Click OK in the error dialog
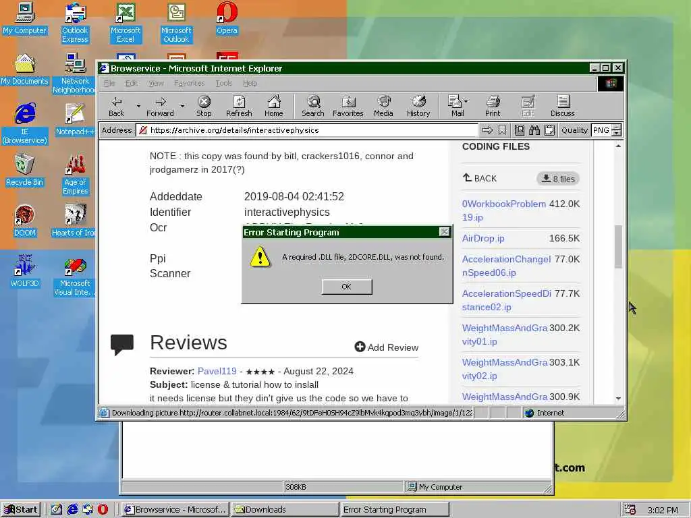Screen dimensions: 691x518 [x=347, y=287]
